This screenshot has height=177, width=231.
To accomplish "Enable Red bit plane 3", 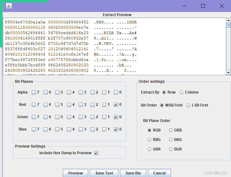I will (x=81, y=105).
